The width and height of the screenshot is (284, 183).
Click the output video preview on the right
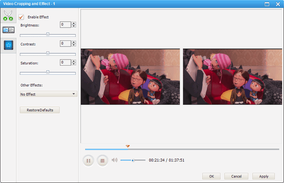click(233, 77)
